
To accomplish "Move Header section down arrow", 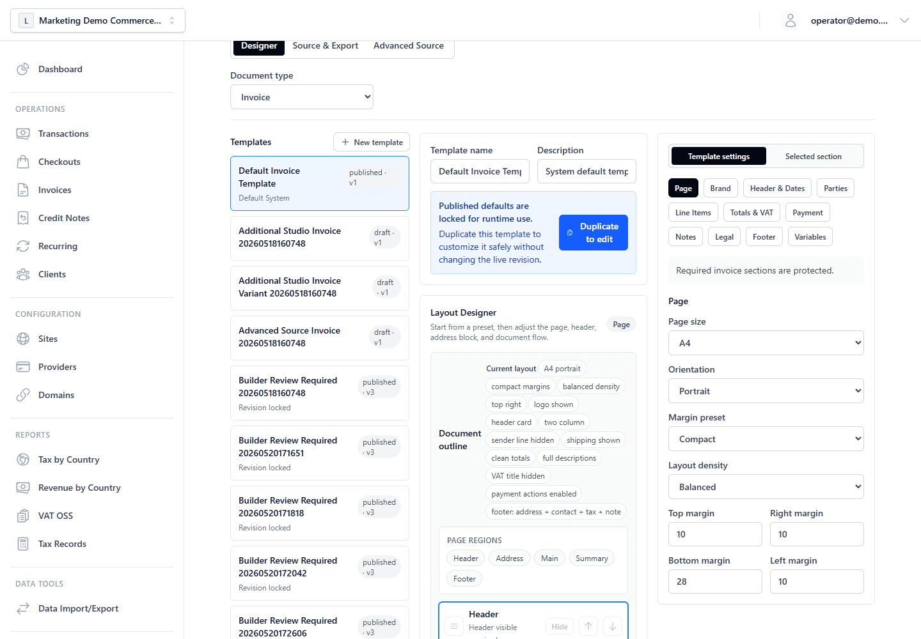I will pos(613,626).
